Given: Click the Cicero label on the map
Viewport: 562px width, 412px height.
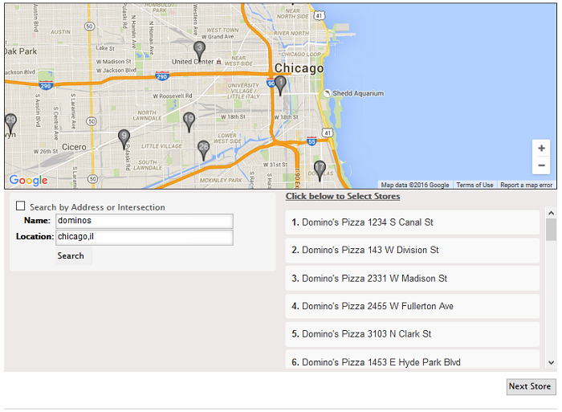Looking at the screenshot, I should click(74, 147).
